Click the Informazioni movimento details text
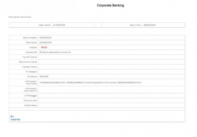This screenshot has width=197, height=137. pos(90,82)
